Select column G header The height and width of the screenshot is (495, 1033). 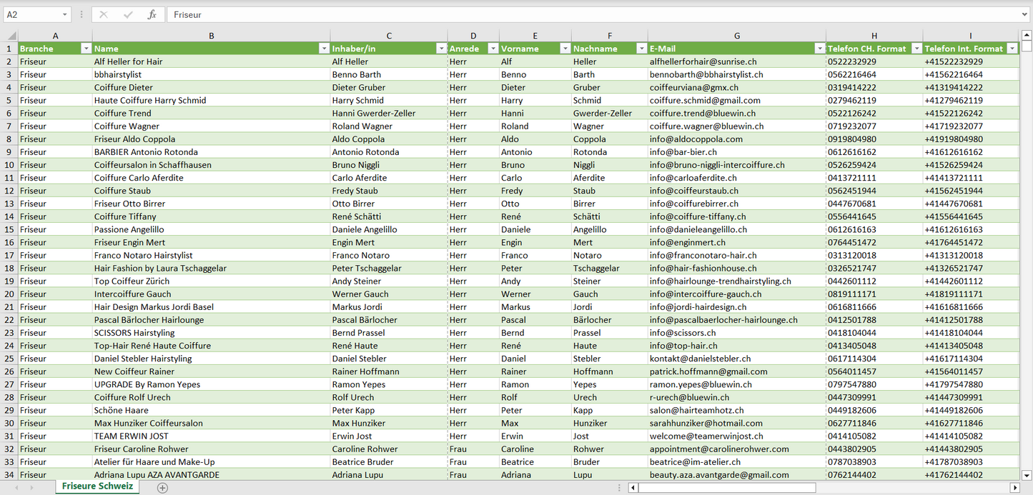pos(736,36)
